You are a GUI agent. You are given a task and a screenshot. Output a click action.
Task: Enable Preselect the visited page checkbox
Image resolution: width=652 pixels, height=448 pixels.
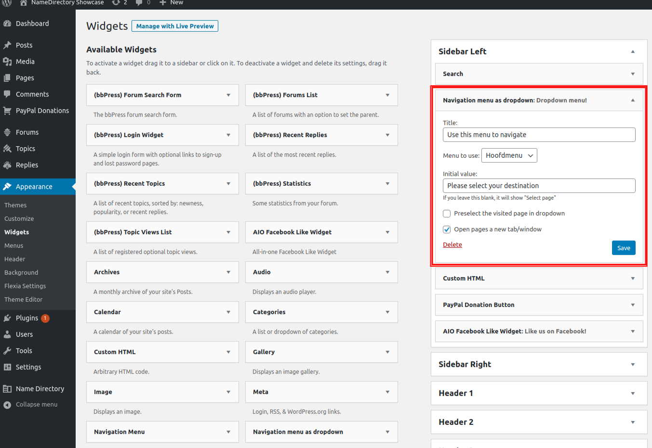(x=447, y=214)
